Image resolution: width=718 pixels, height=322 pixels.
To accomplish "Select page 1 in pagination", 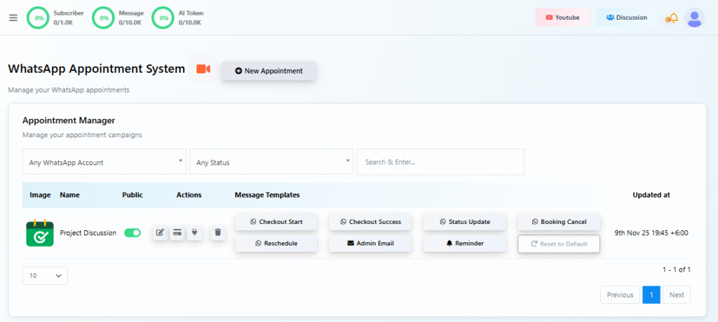I will 651,295.
